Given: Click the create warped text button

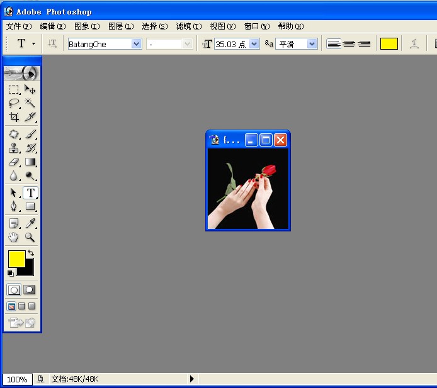Looking at the screenshot, I should pyautogui.click(x=414, y=44).
